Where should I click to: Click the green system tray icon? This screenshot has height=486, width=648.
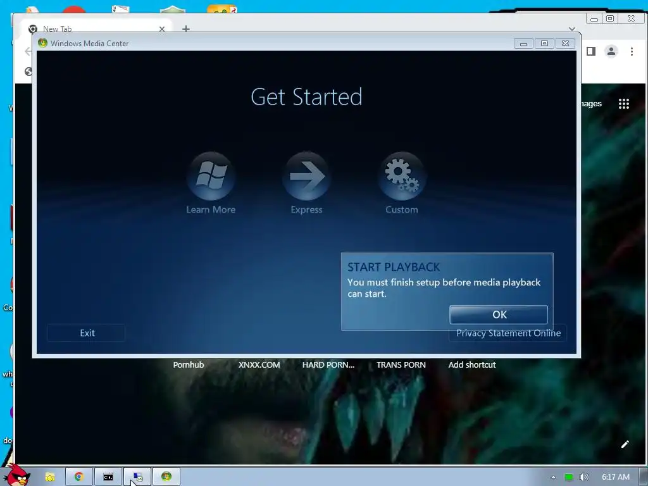(569, 477)
